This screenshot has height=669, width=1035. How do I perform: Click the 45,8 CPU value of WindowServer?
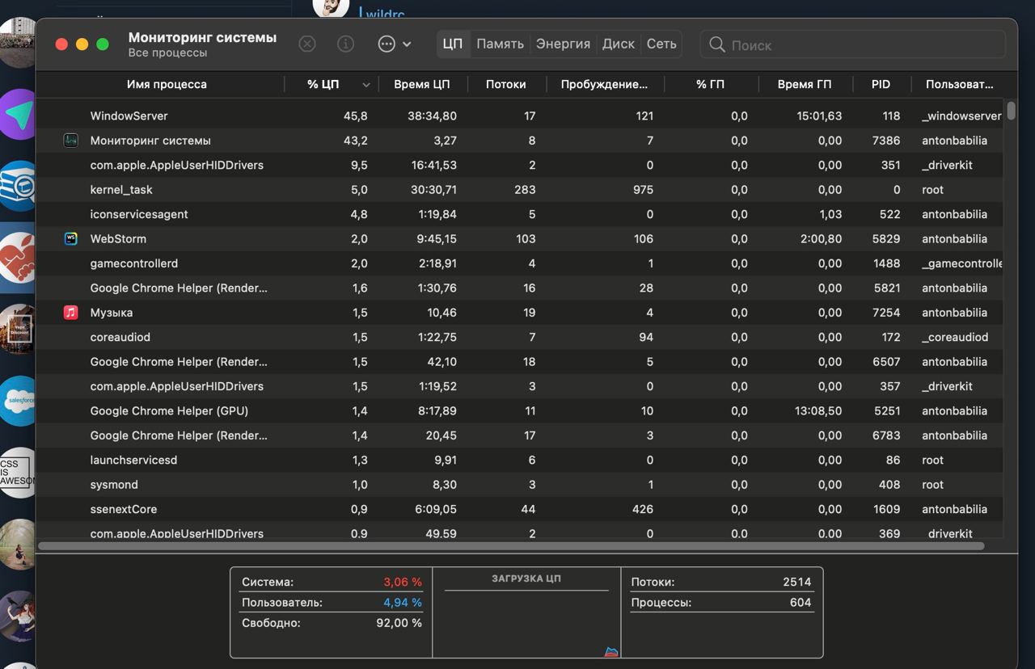(356, 116)
